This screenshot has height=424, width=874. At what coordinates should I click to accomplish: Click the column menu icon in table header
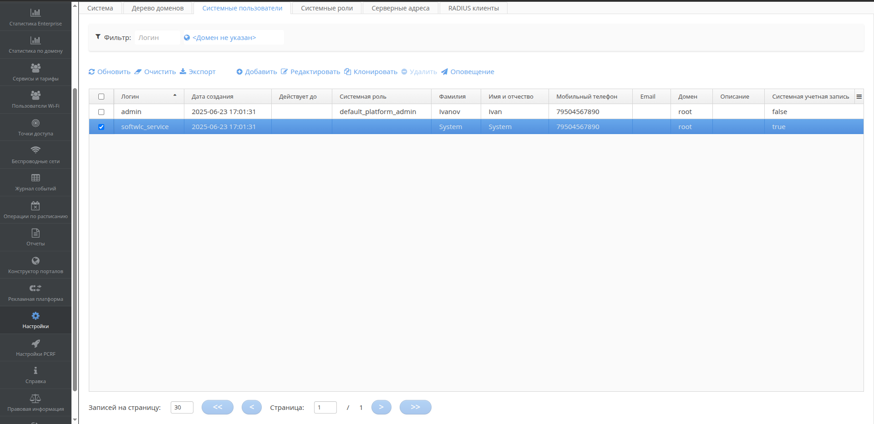click(x=859, y=96)
